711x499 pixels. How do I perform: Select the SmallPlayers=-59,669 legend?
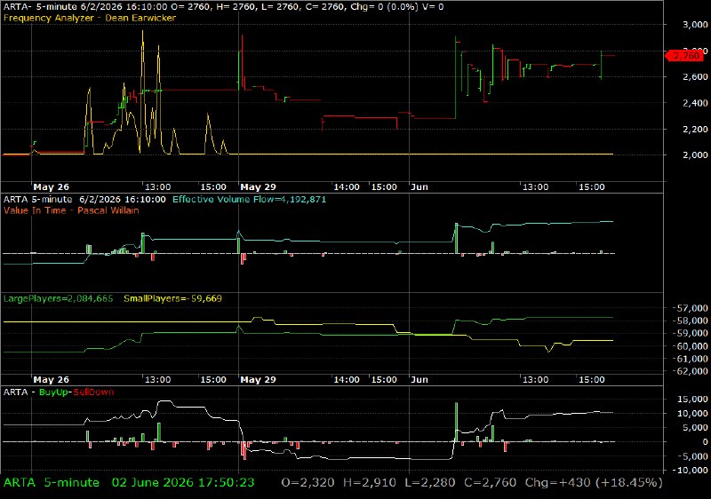172,298
